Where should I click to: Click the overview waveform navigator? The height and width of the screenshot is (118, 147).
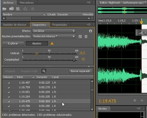pos(122,10)
